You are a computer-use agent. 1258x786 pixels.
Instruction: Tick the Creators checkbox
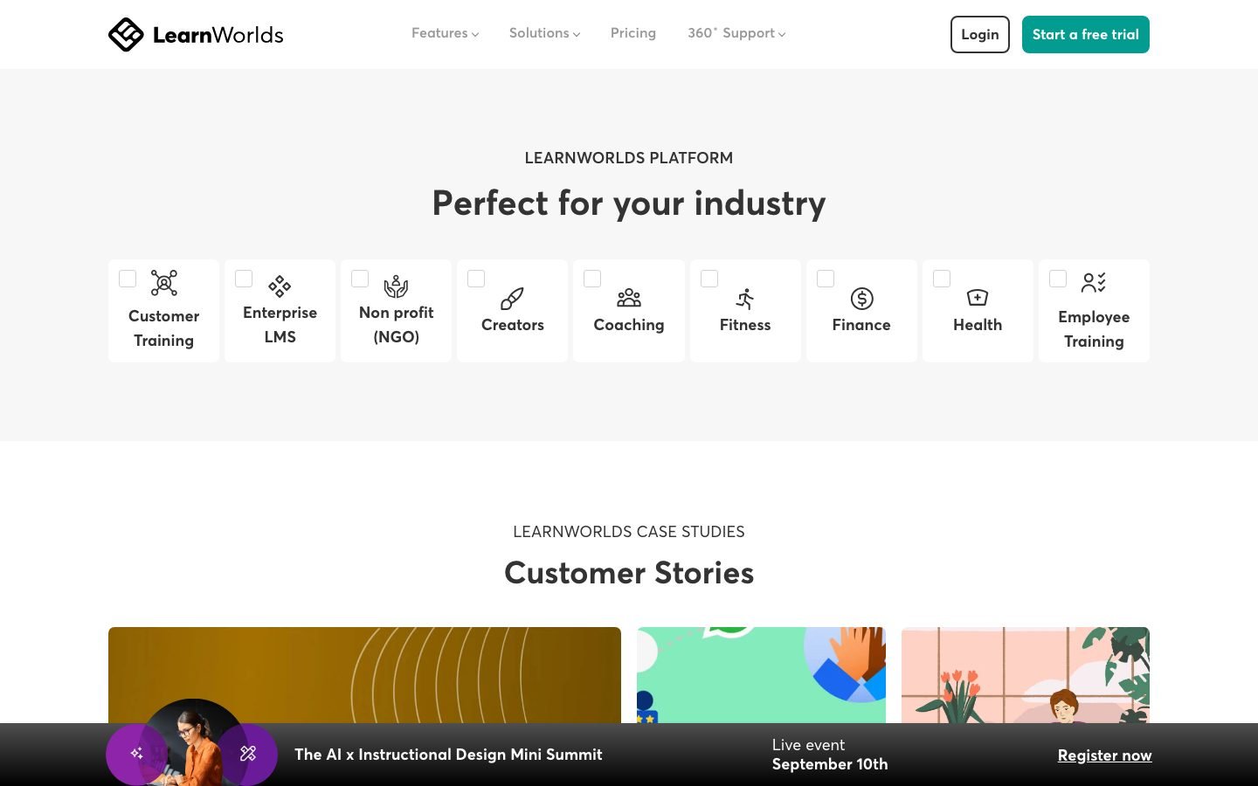[476, 279]
